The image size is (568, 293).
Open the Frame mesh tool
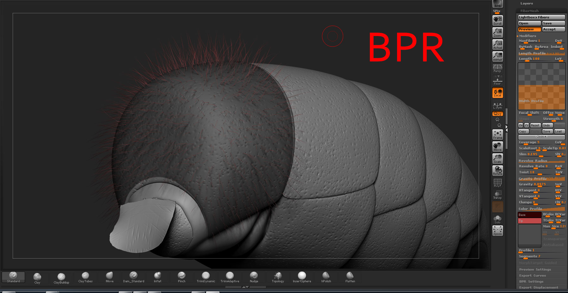click(x=497, y=135)
